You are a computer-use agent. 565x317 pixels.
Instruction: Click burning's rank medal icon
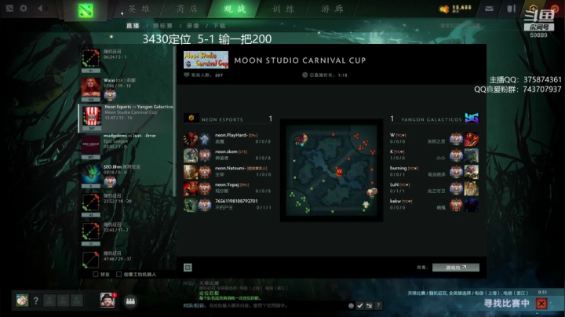coord(456,172)
